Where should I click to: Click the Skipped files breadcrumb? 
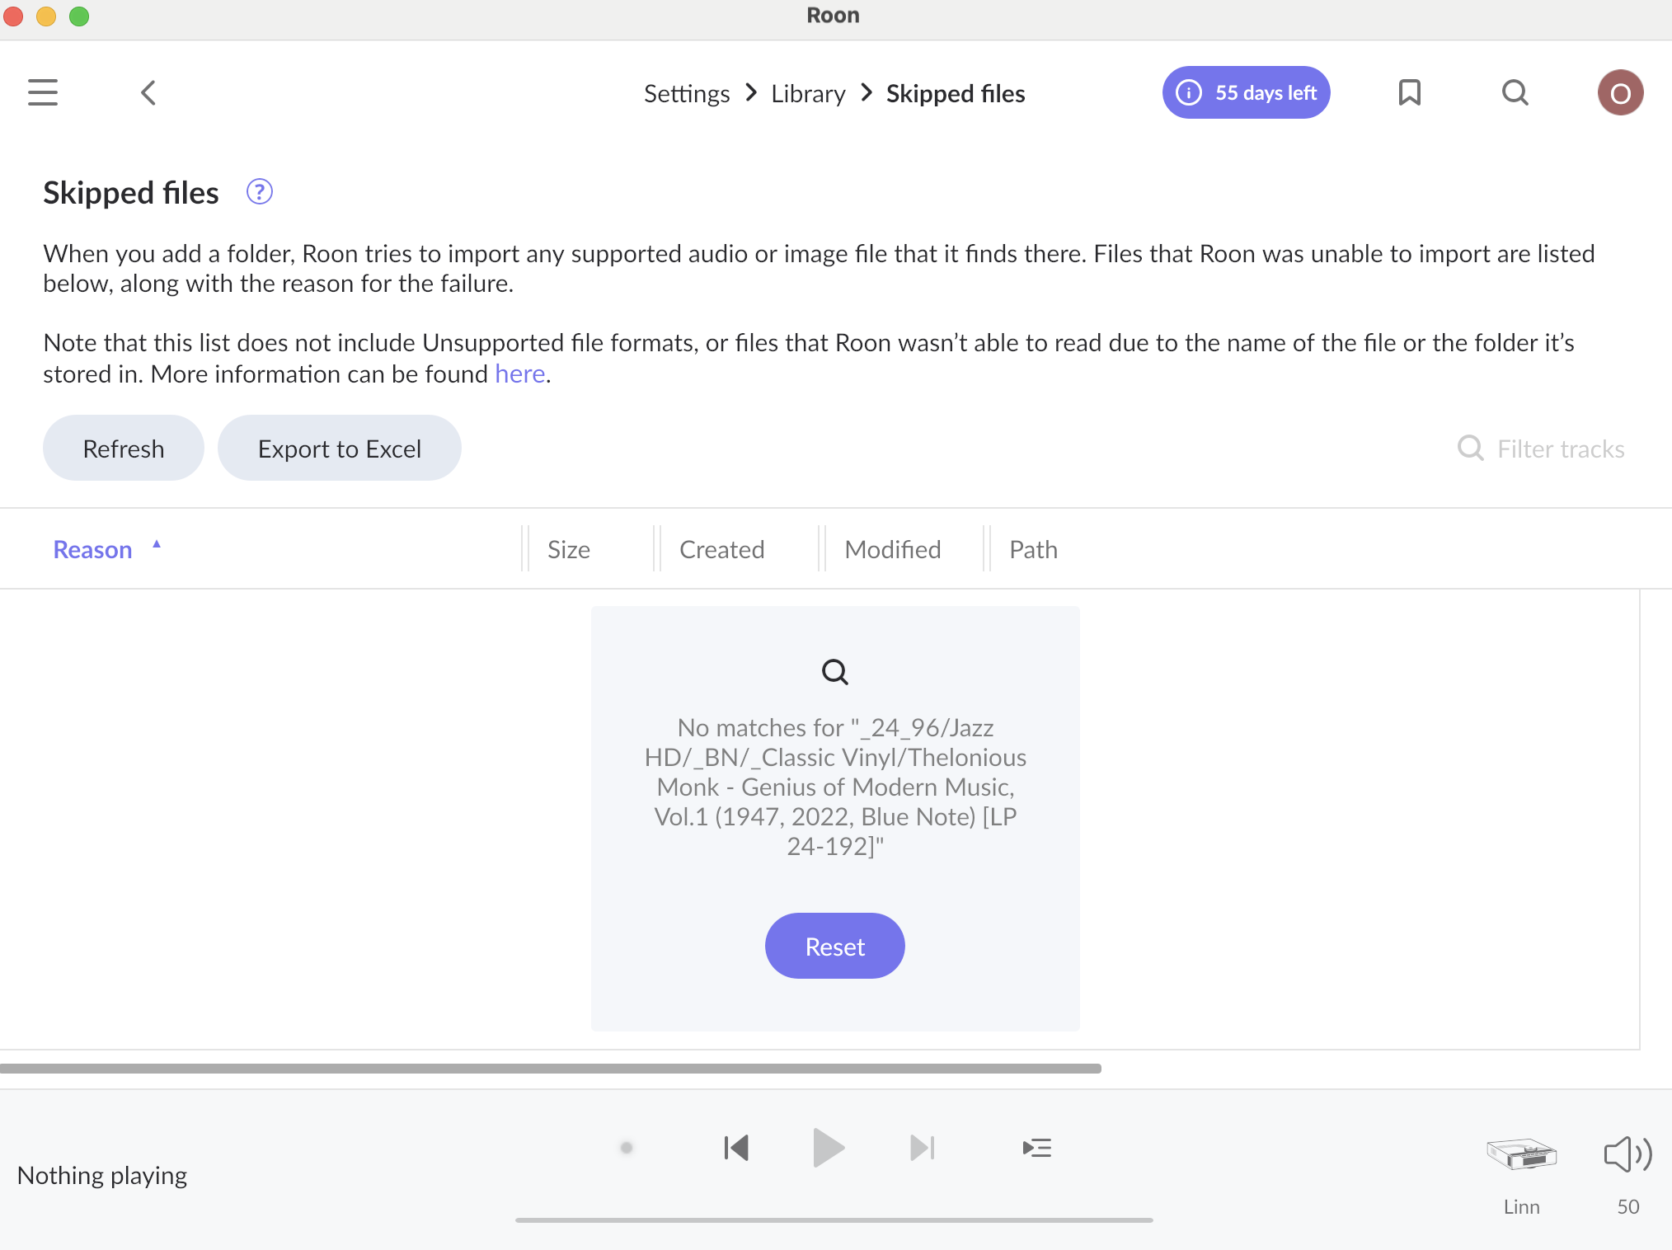(x=956, y=93)
